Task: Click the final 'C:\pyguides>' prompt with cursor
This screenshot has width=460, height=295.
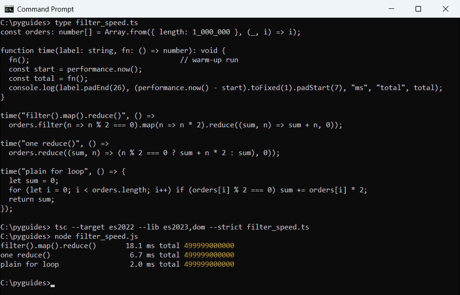Action: 27,282
